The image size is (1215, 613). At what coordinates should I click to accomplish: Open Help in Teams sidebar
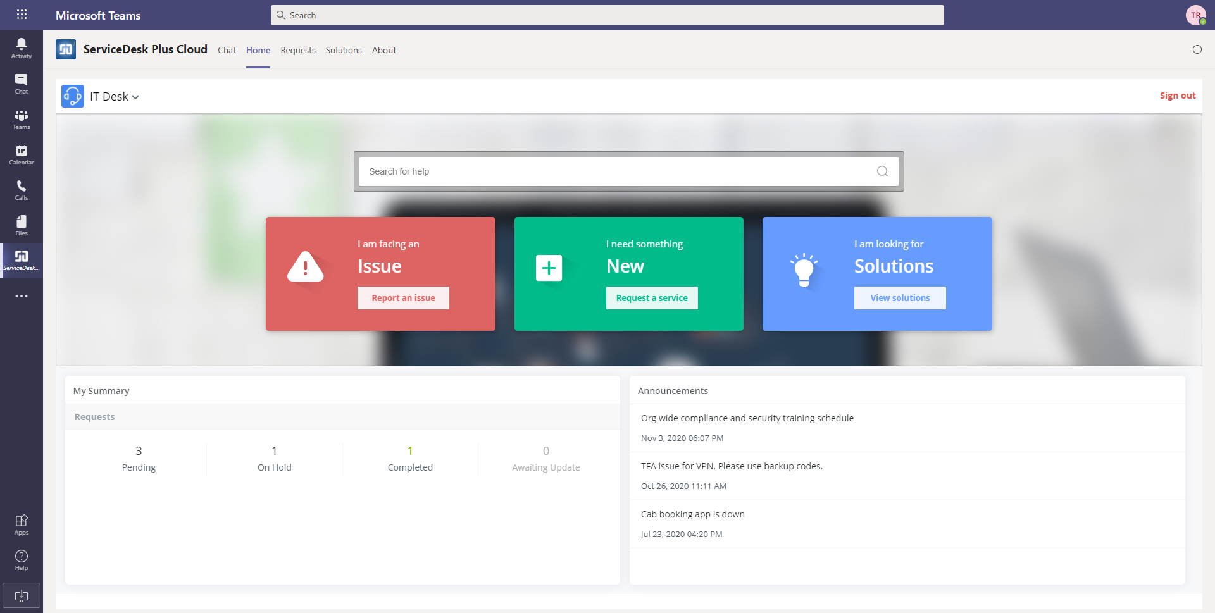coord(22,560)
